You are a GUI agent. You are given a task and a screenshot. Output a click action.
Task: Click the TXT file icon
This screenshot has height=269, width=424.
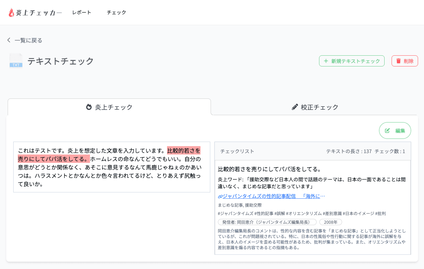(16, 61)
